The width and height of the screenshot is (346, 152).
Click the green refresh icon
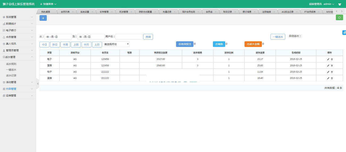tap(339, 18)
